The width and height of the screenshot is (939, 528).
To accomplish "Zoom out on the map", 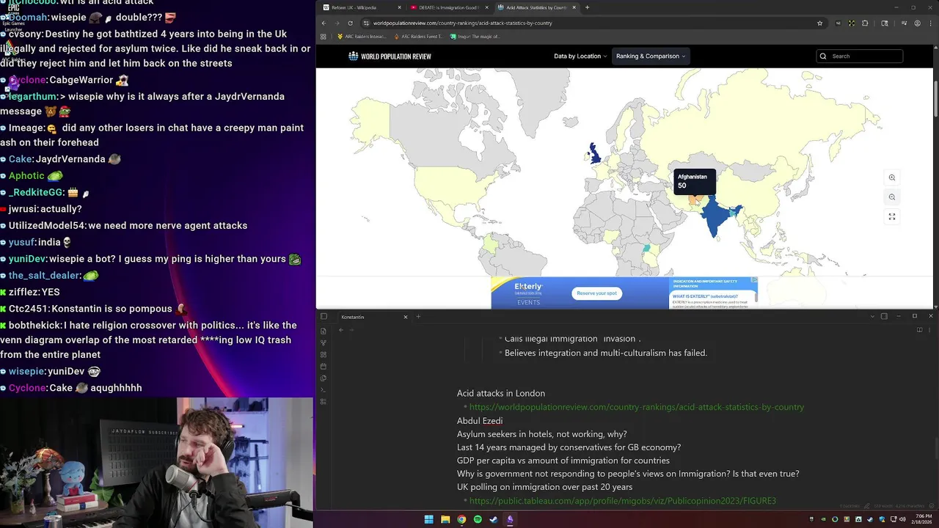I will (x=892, y=197).
